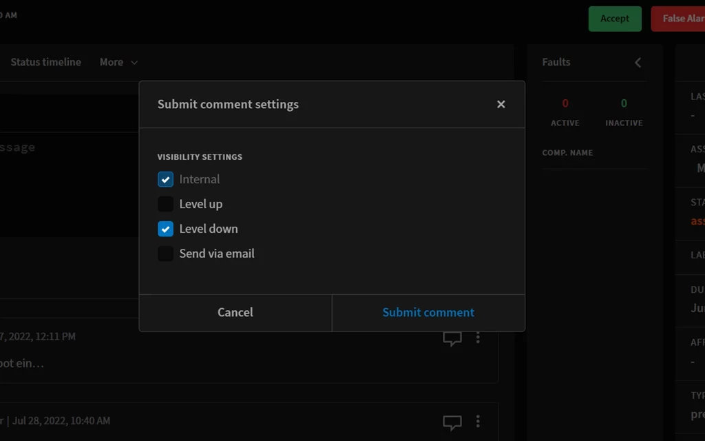Uncheck the Level down checkbox

pyautogui.click(x=165, y=229)
